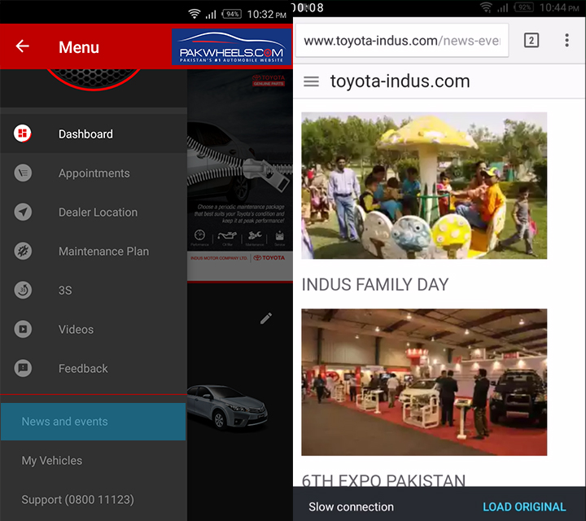Tap the 92% battery indicator in browser
This screenshot has width=586, height=521.
tap(523, 7)
